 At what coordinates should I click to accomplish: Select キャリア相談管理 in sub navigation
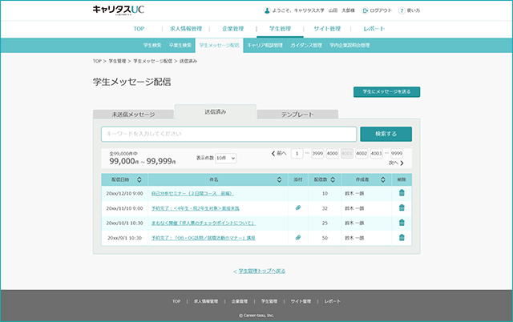click(x=265, y=46)
